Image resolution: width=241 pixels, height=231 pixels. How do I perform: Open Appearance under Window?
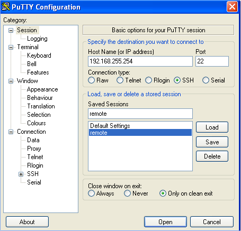click(x=42, y=89)
